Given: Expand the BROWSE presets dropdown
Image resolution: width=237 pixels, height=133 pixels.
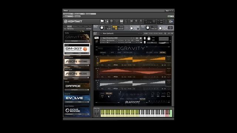Looking at the screenshot, I should 103,52.
